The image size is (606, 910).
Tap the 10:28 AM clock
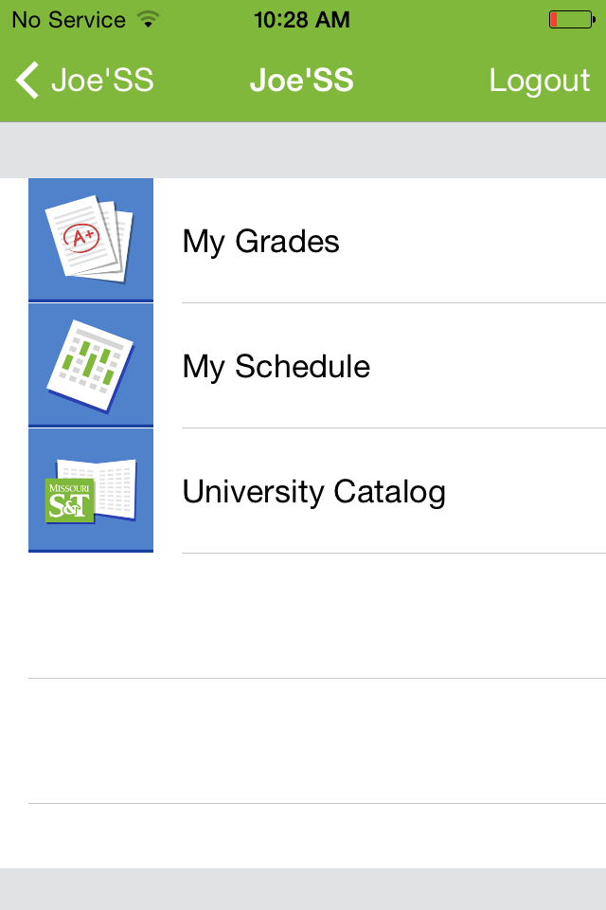(x=302, y=20)
